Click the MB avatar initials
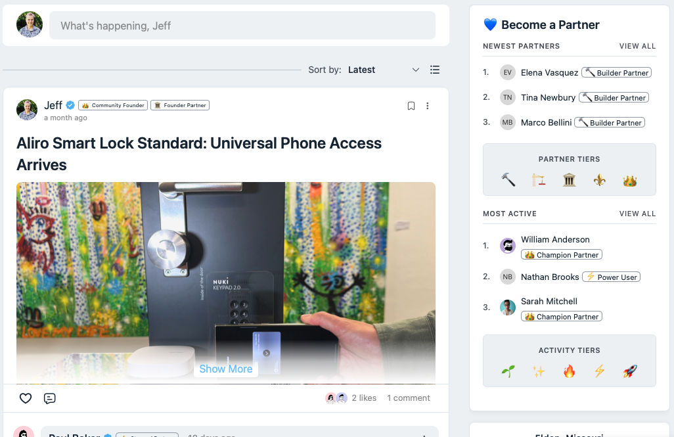This screenshot has height=437, width=674. pyautogui.click(x=508, y=122)
